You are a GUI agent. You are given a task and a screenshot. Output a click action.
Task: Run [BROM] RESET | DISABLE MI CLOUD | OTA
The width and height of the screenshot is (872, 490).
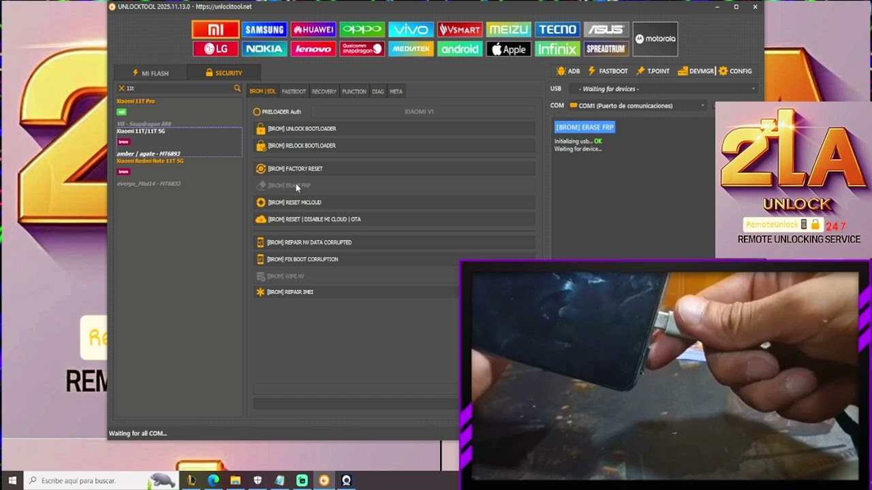point(394,219)
